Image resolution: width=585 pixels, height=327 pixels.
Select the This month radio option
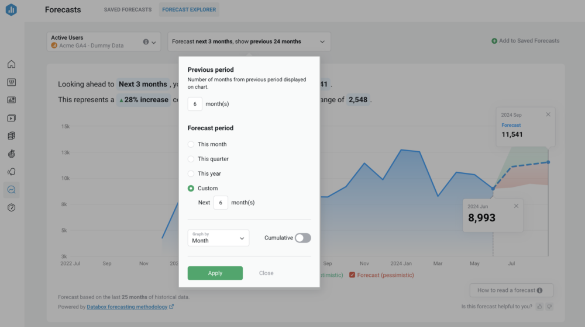pyautogui.click(x=191, y=144)
